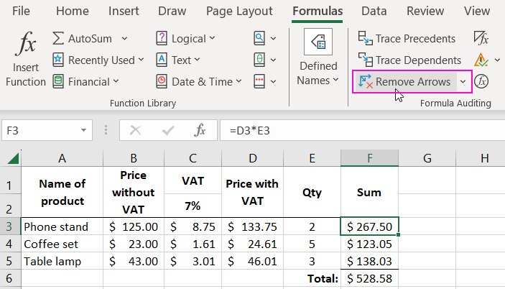Open the Page Layout tab
Viewport: 505px width, 289px height.
coord(239,11)
